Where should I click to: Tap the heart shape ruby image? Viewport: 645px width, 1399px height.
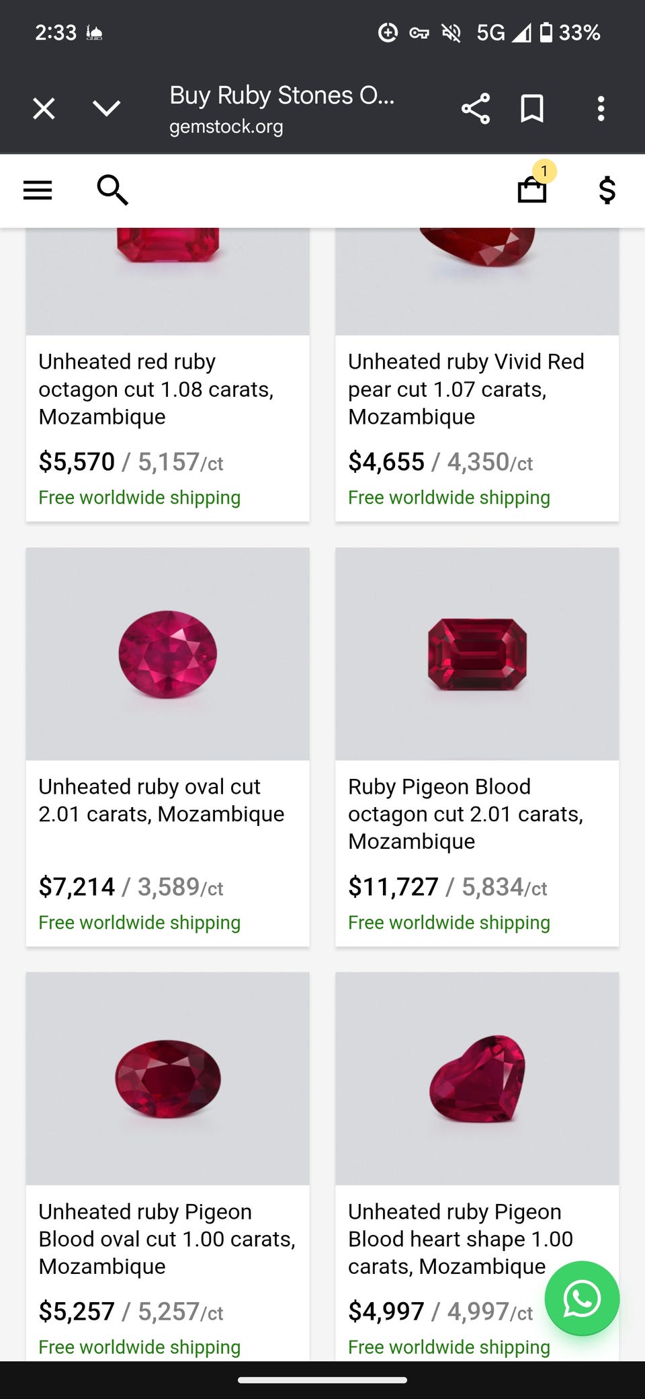click(477, 1078)
